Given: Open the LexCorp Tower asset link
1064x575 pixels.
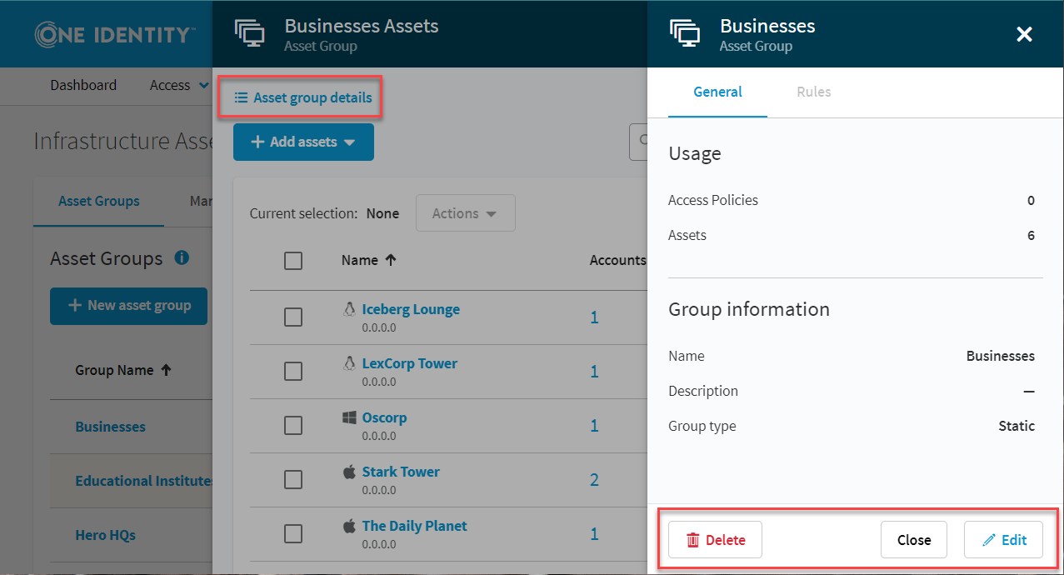Looking at the screenshot, I should click(x=409, y=363).
